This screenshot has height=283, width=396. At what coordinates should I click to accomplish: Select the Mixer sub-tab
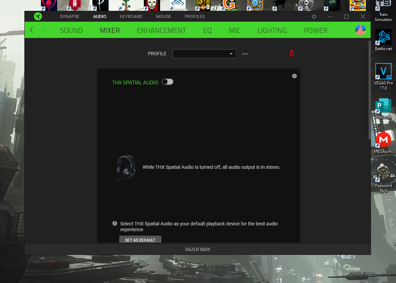(110, 31)
